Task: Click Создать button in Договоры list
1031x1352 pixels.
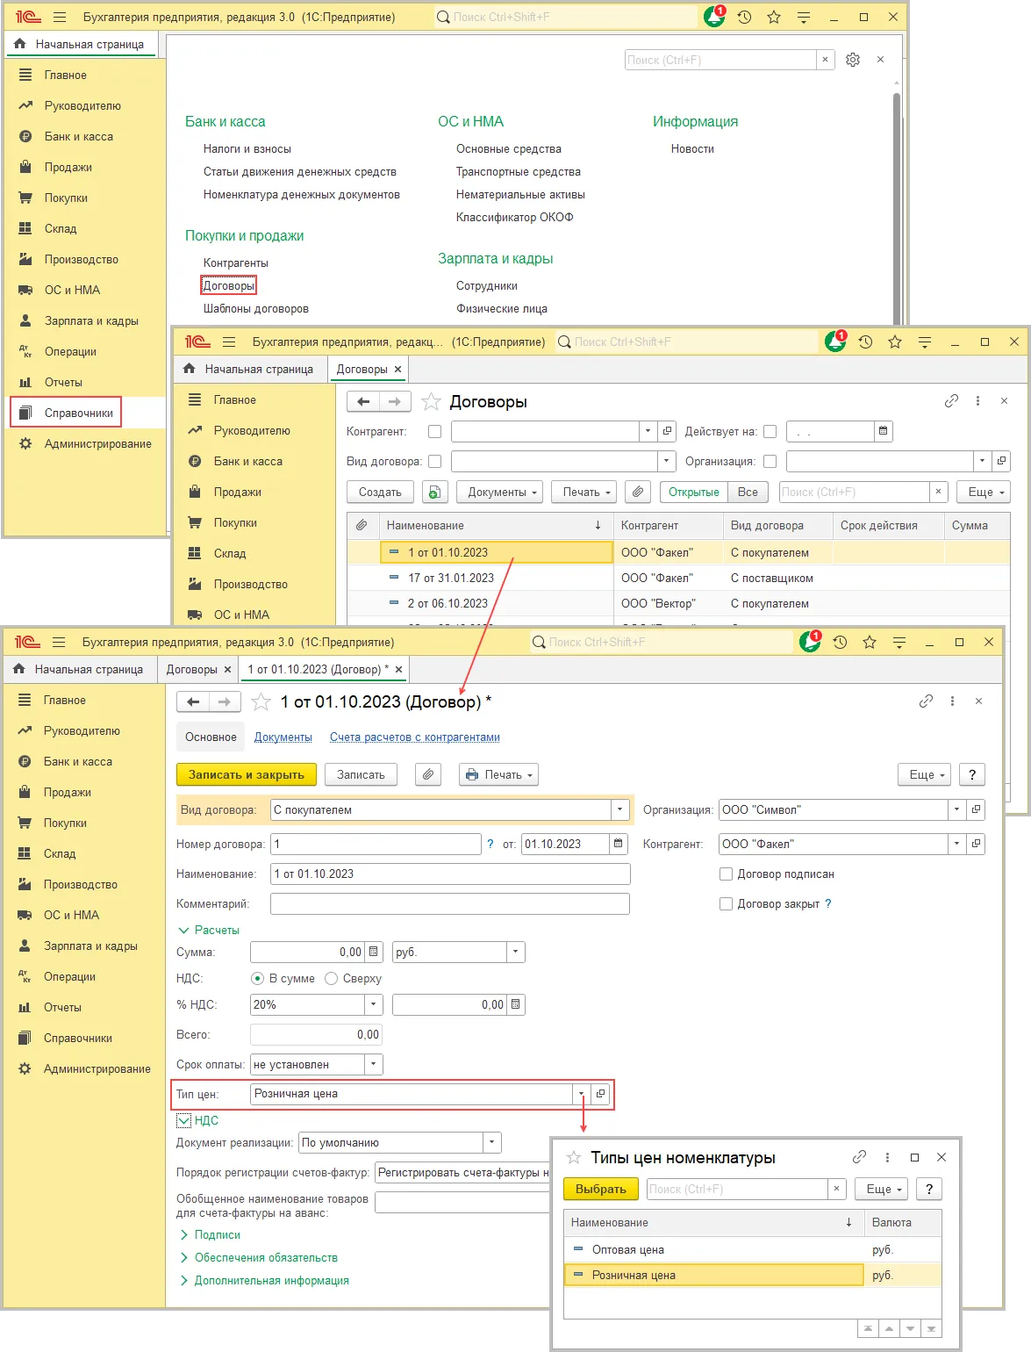Action: pos(380,492)
